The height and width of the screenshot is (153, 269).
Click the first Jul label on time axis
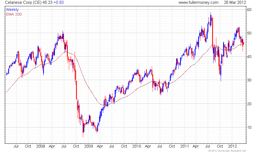point(16,146)
